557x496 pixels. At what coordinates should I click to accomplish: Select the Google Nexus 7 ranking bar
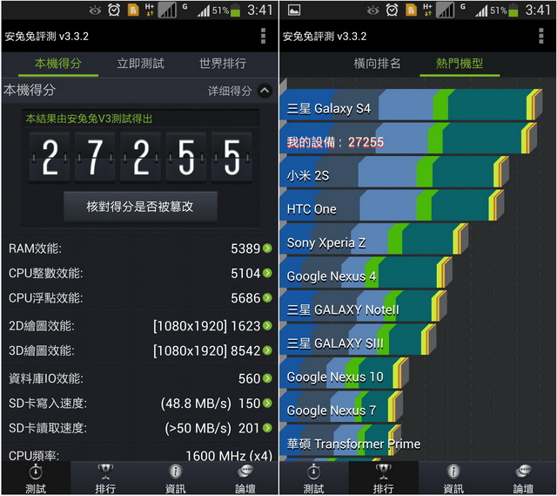coord(341,406)
